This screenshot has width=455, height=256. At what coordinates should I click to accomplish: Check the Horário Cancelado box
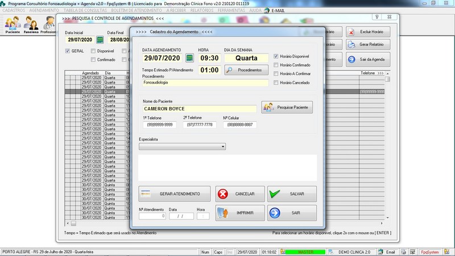[x=276, y=82]
